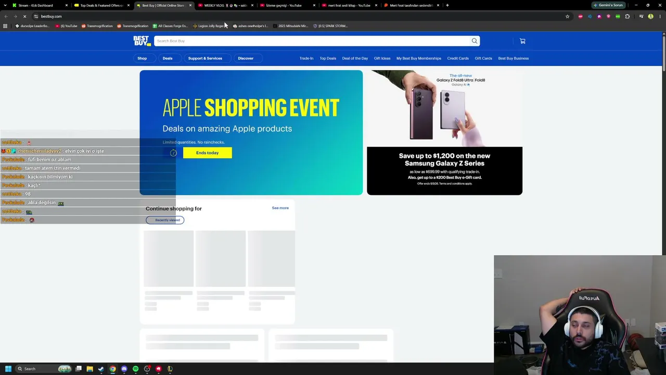Switch to the mert firat sesli kitap tab
666x375 pixels.
point(349,5)
